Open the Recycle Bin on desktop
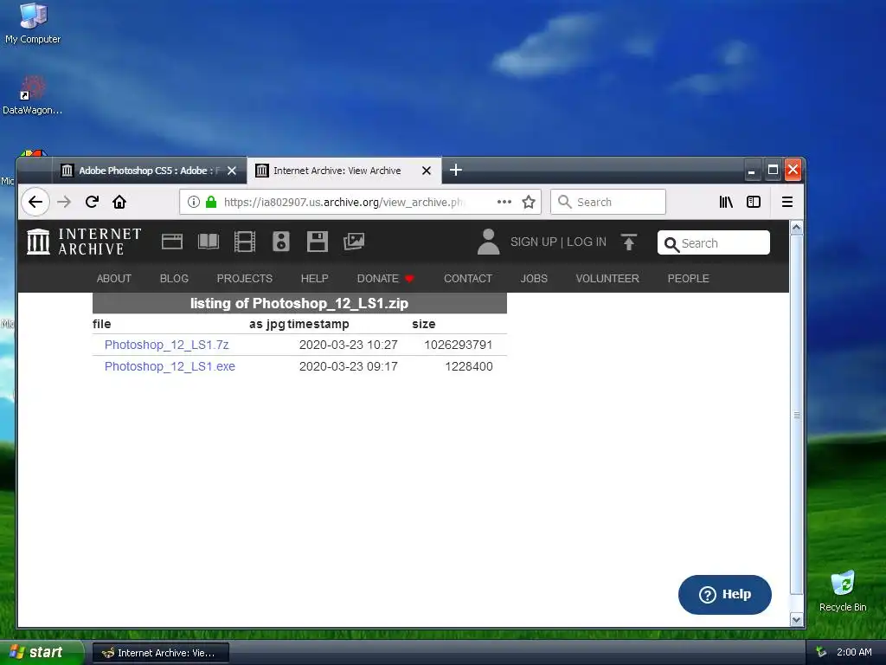Screen dimensions: 886x665 tap(843, 591)
